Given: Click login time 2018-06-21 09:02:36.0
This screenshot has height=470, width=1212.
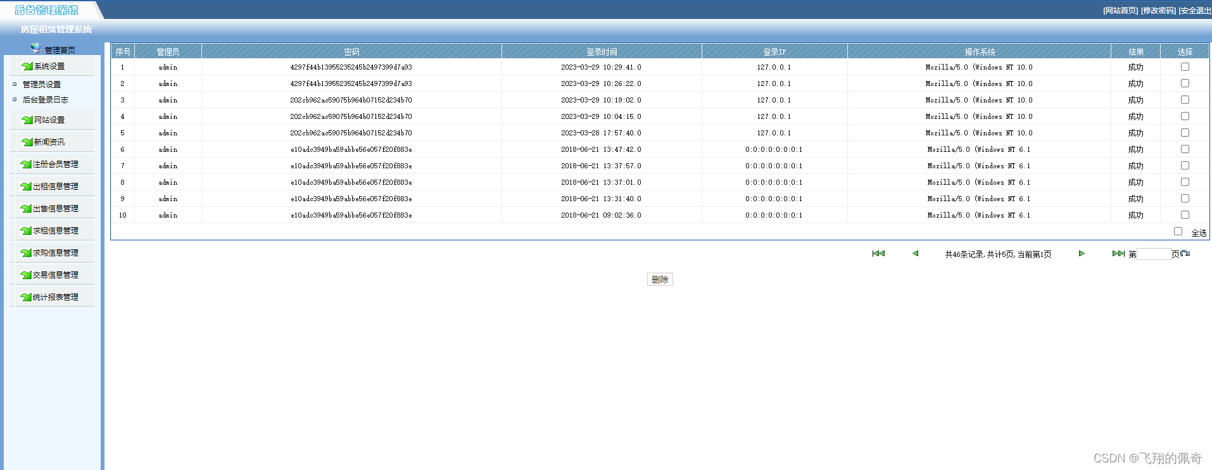Looking at the screenshot, I should tap(601, 215).
